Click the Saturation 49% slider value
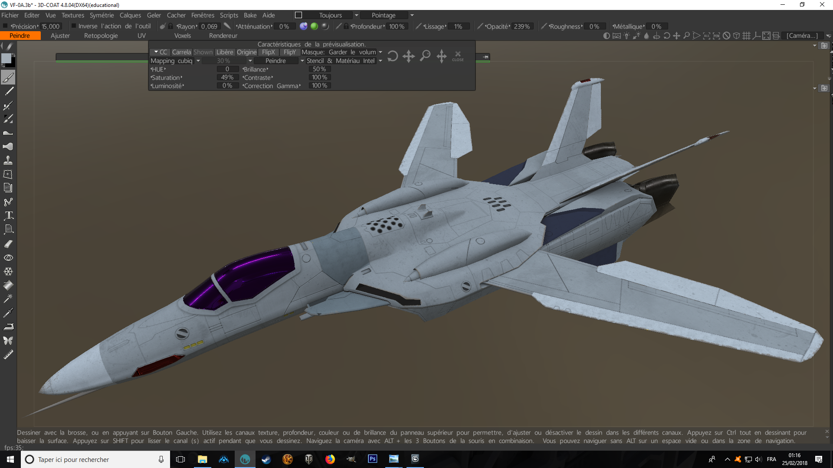833x468 pixels. coord(227,77)
